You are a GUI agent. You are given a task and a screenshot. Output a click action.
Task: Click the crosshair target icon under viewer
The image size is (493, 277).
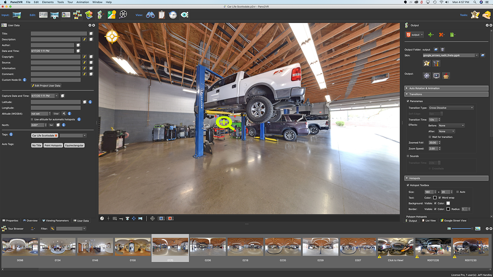[152, 218]
